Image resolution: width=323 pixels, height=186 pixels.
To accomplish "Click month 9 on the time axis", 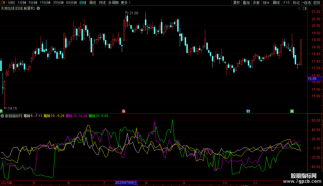I will point(184,183).
